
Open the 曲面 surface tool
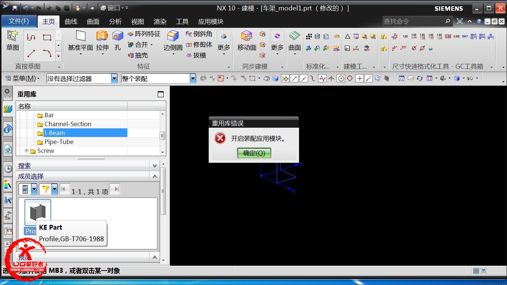[295, 36]
